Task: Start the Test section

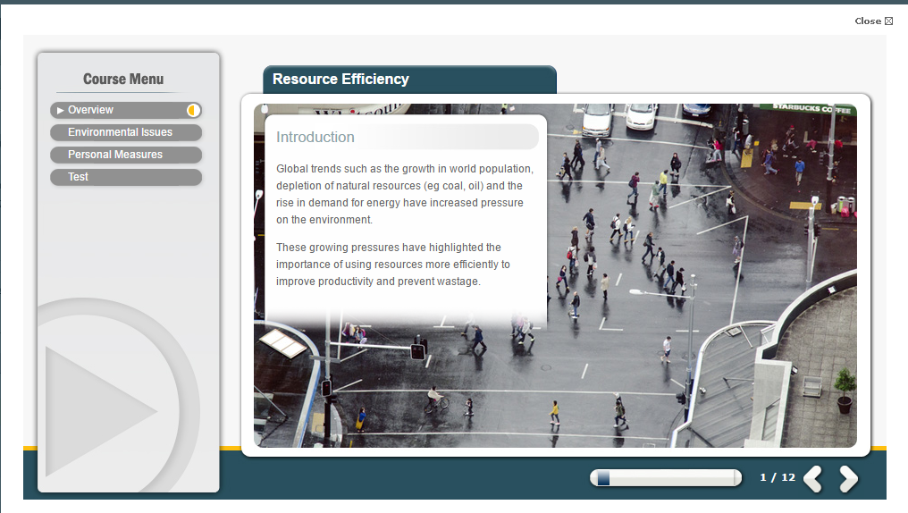Action: pos(79,177)
